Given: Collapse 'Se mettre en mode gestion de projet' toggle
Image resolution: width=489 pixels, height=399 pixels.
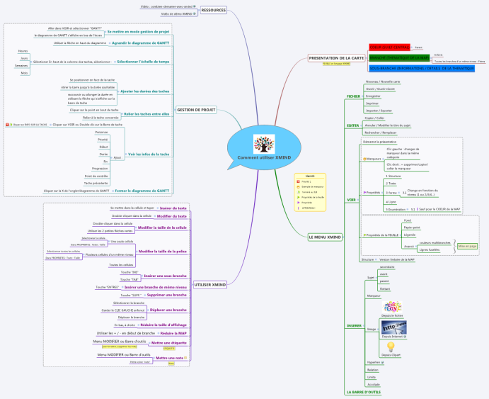Looking at the screenshot, I should (x=105, y=31).
